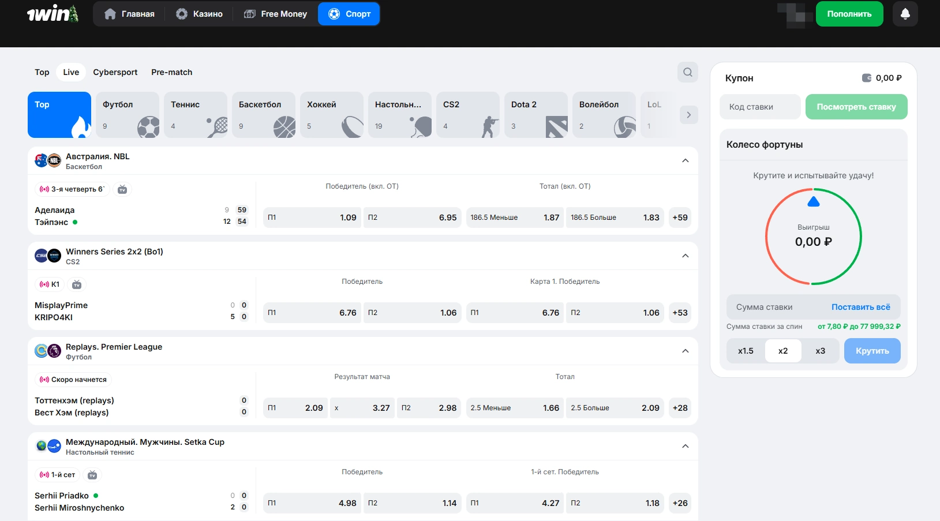Click the notification bell icon
Screen dimensions: 940x521
point(905,14)
